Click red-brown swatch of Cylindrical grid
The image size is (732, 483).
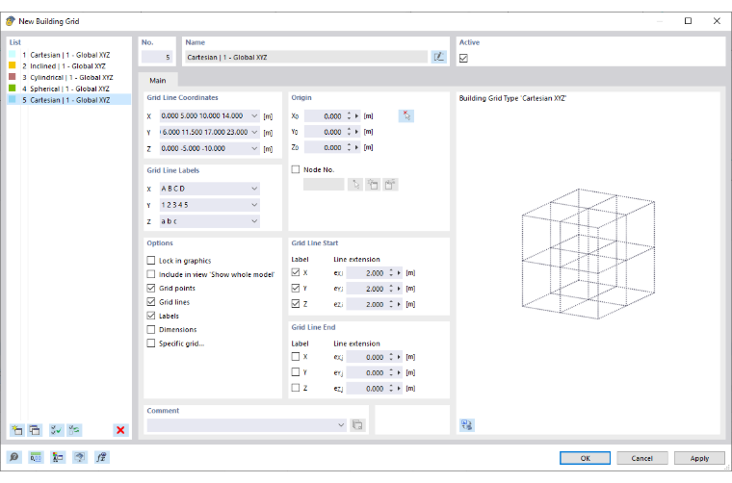[x=13, y=76]
